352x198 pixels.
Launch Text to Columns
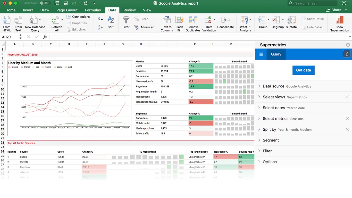click(x=167, y=23)
